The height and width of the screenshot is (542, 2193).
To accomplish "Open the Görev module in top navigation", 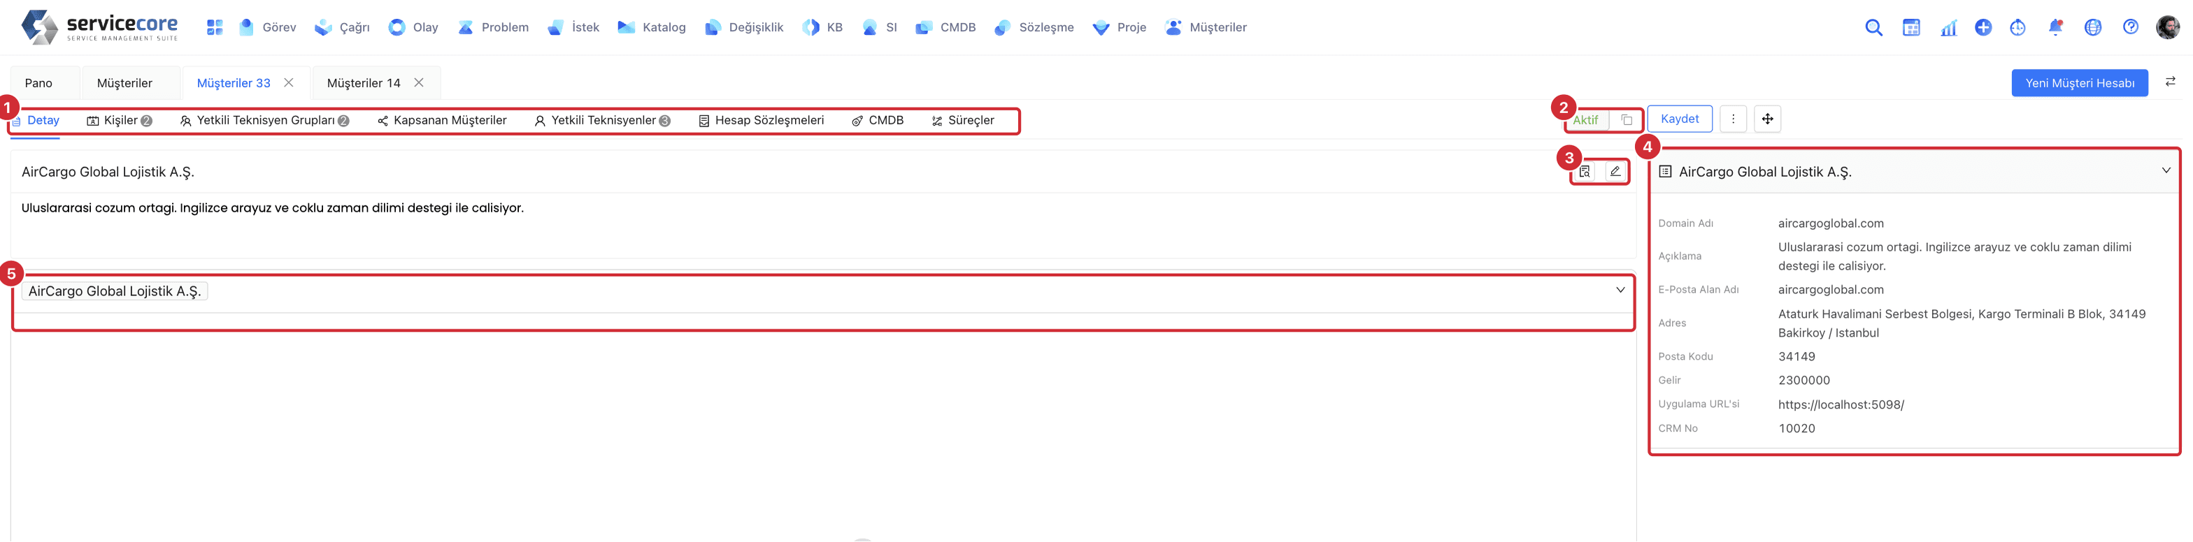I will click(268, 27).
